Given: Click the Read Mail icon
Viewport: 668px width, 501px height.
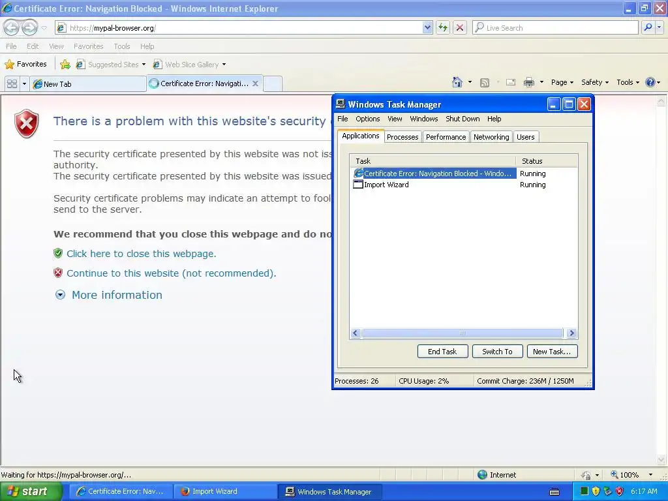Looking at the screenshot, I should 511,82.
